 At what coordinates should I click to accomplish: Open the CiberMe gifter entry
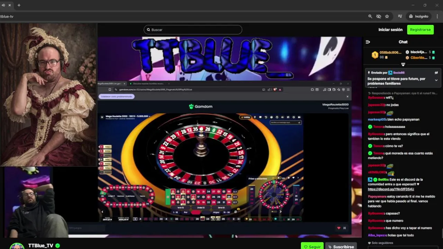point(420,58)
